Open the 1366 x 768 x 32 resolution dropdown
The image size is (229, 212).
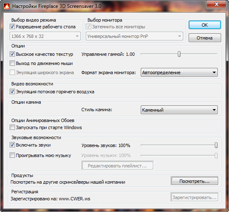coord(45,36)
